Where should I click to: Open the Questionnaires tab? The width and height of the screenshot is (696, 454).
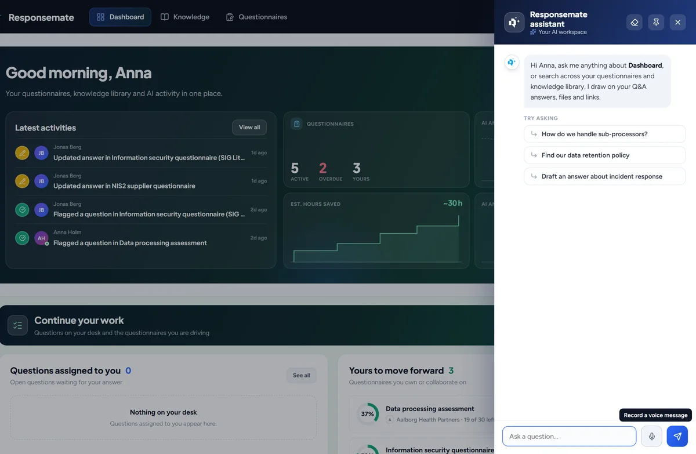coord(256,17)
